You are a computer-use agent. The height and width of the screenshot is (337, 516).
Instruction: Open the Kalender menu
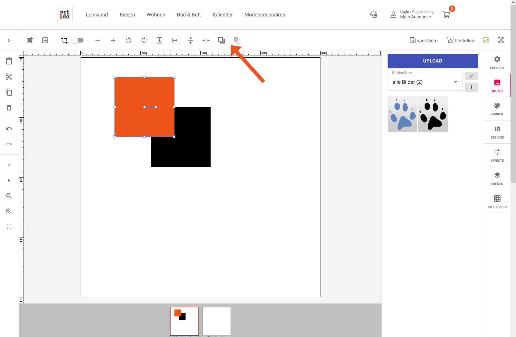click(223, 15)
